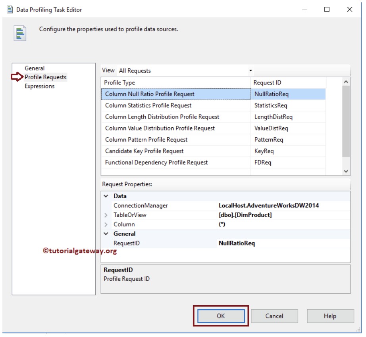Collapse the General properties category
Screen dimensions: 366x337
[106, 234]
